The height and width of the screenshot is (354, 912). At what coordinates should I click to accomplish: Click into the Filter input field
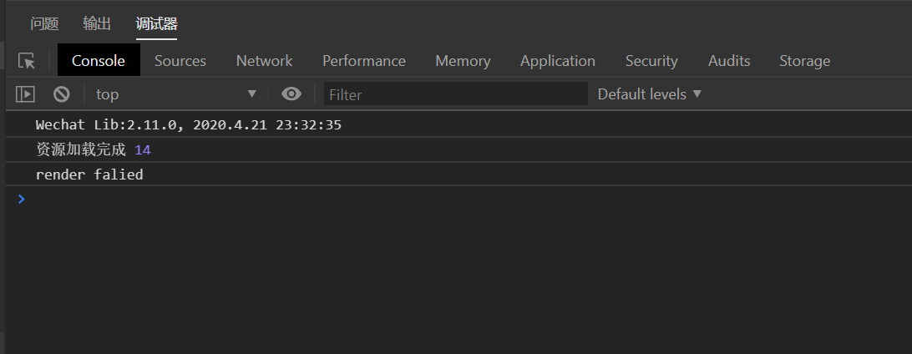455,94
